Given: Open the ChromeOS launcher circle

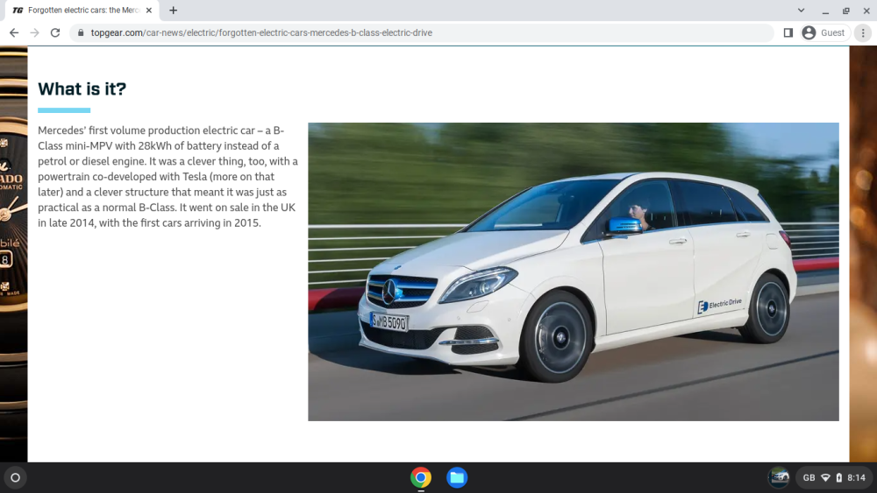Looking at the screenshot, I should click(x=16, y=478).
